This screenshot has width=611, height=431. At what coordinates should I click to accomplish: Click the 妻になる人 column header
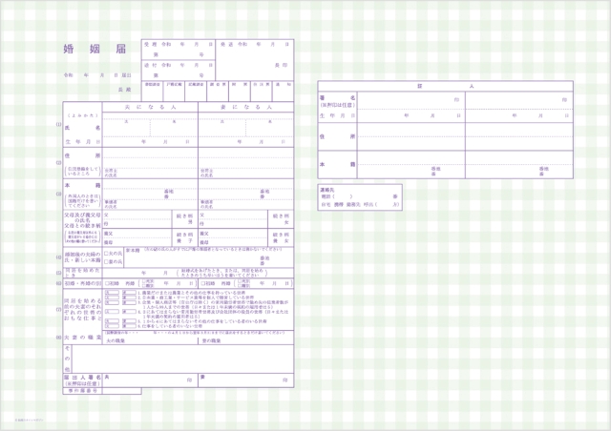point(246,107)
